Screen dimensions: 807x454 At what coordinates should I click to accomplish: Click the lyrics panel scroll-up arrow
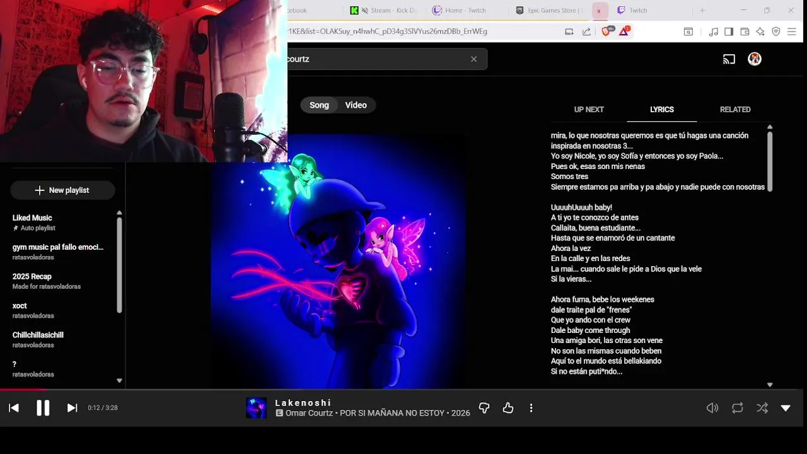click(x=770, y=127)
